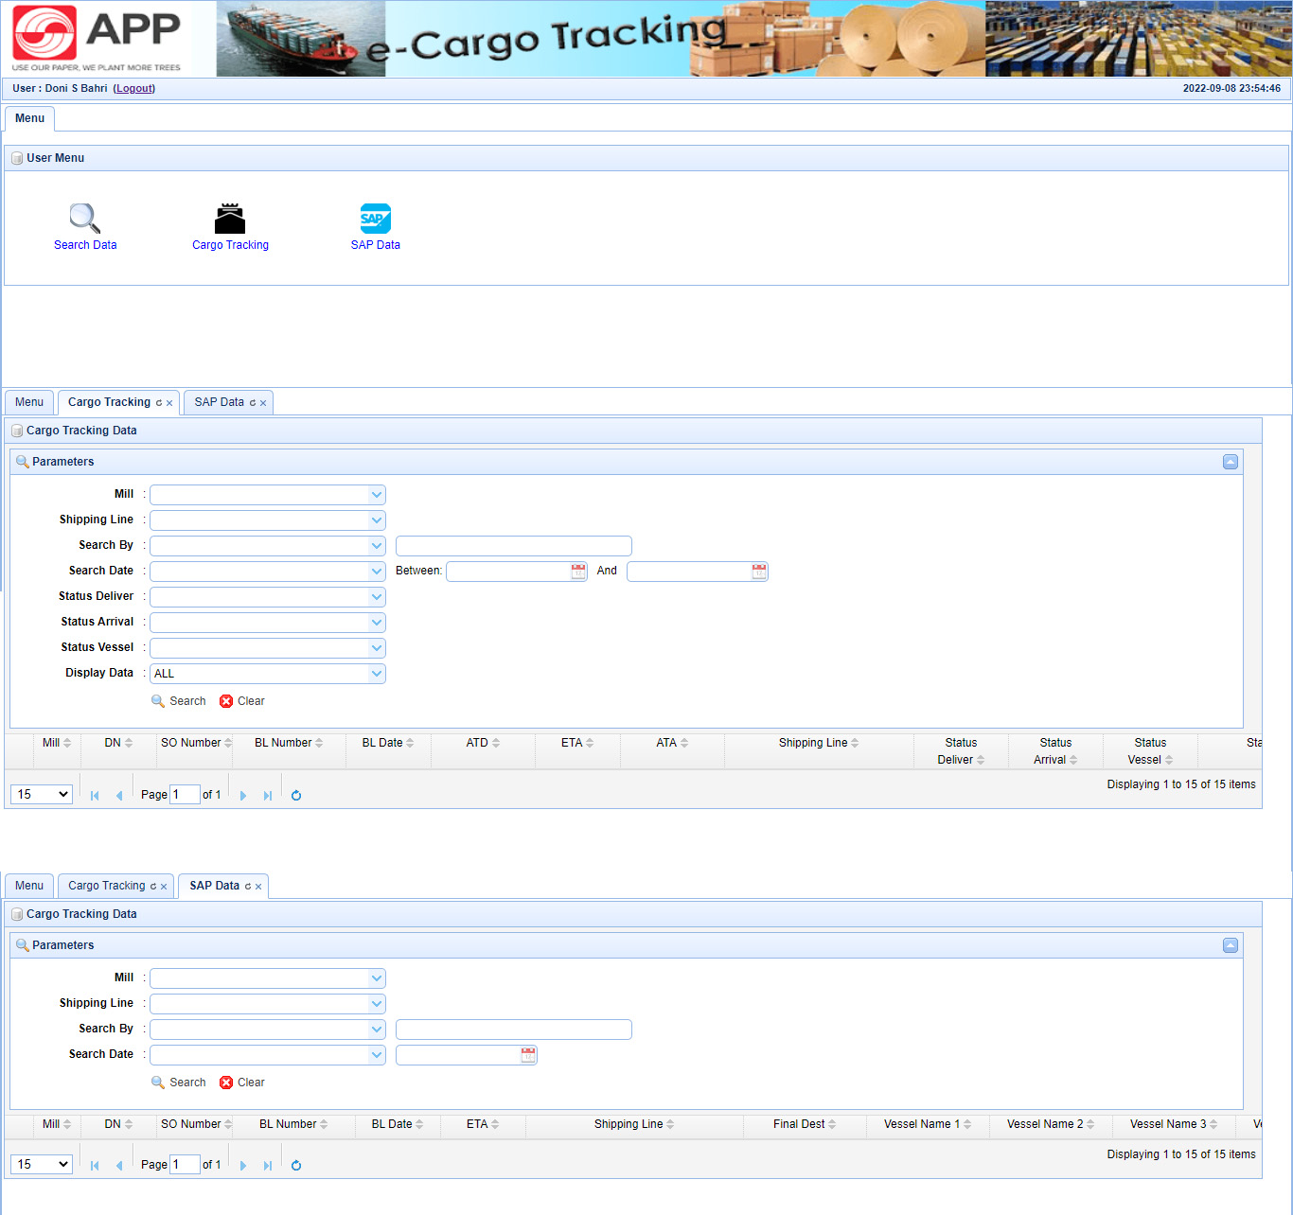The width and height of the screenshot is (1293, 1215).
Task: Open calendar picker for the Between date
Action: click(578, 572)
